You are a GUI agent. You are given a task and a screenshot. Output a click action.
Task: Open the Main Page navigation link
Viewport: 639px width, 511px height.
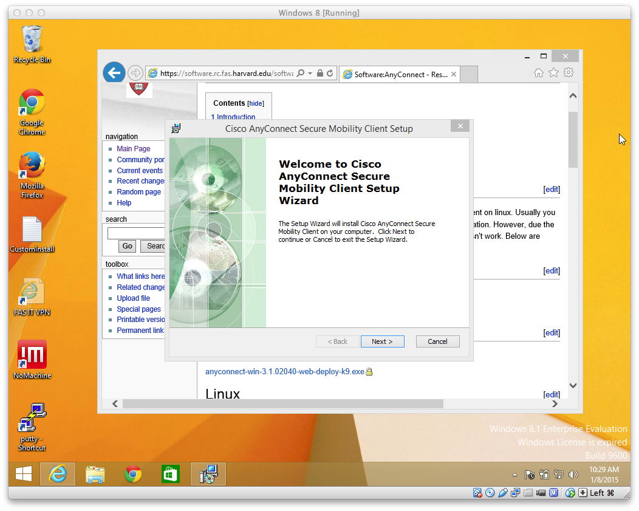133,149
